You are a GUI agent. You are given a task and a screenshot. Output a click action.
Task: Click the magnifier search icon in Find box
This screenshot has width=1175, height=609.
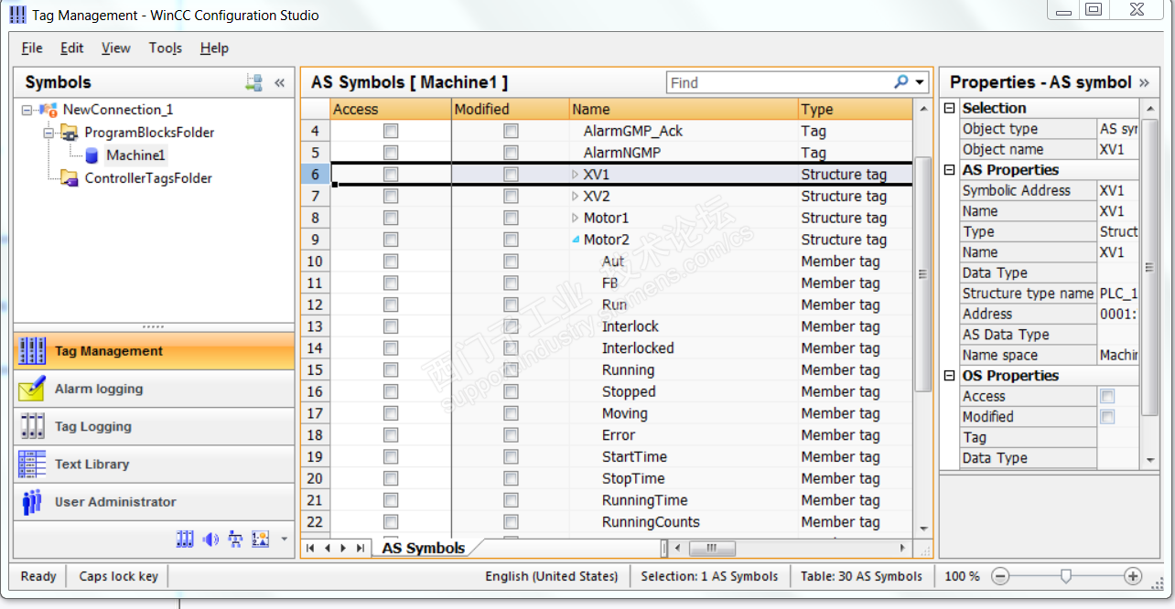click(901, 82)
